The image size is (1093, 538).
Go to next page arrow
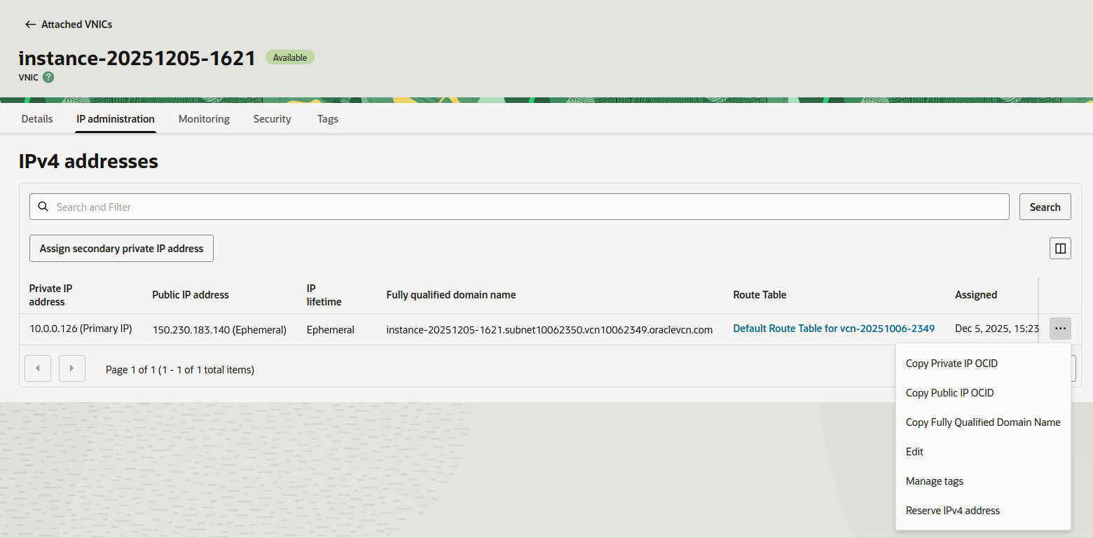point(72,368)
